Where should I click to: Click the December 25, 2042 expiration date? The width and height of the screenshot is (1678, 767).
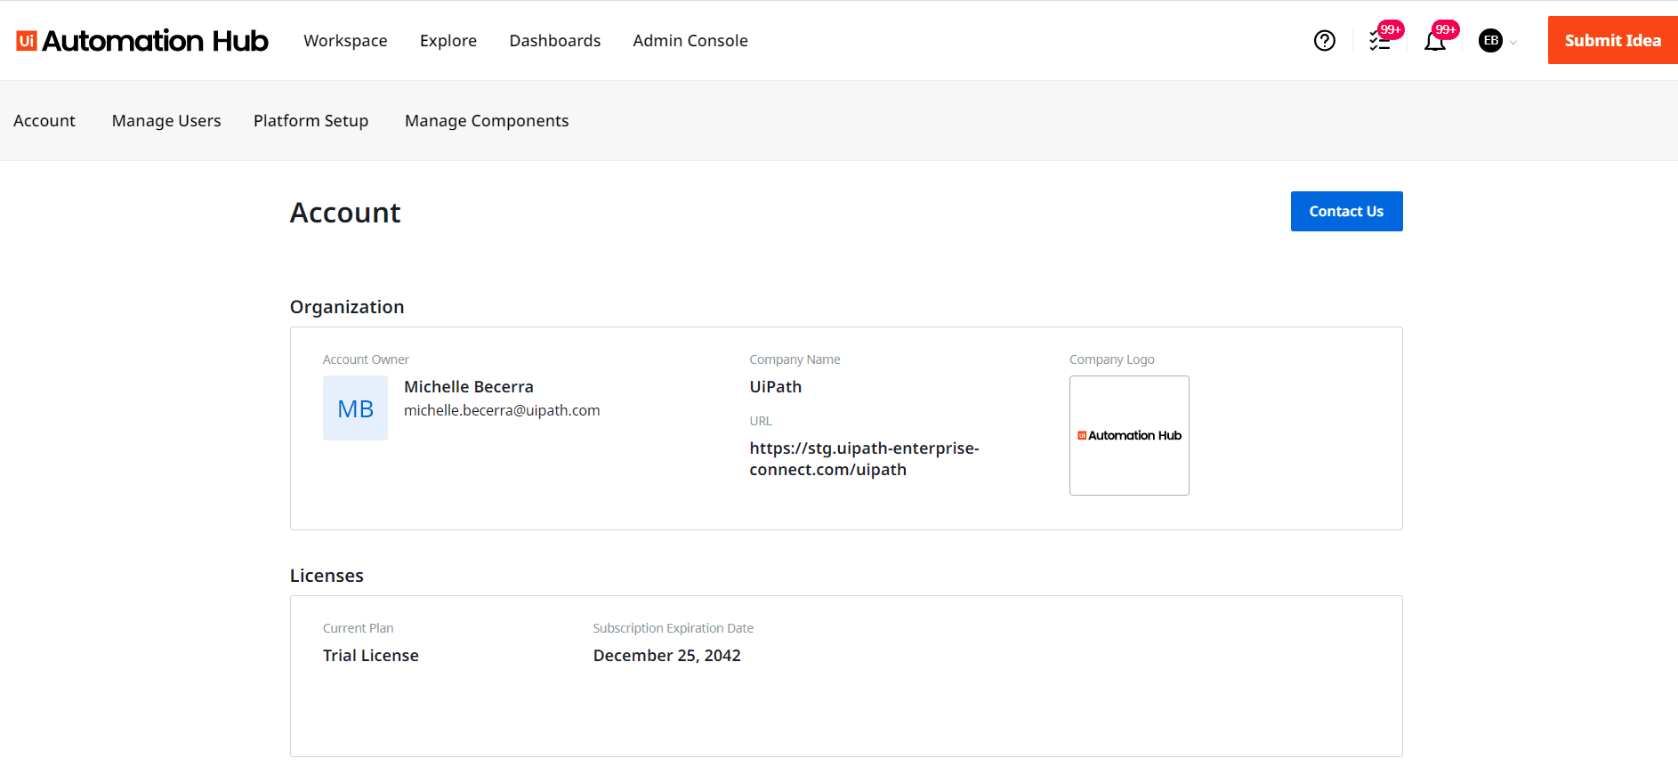tap(667, 656)
